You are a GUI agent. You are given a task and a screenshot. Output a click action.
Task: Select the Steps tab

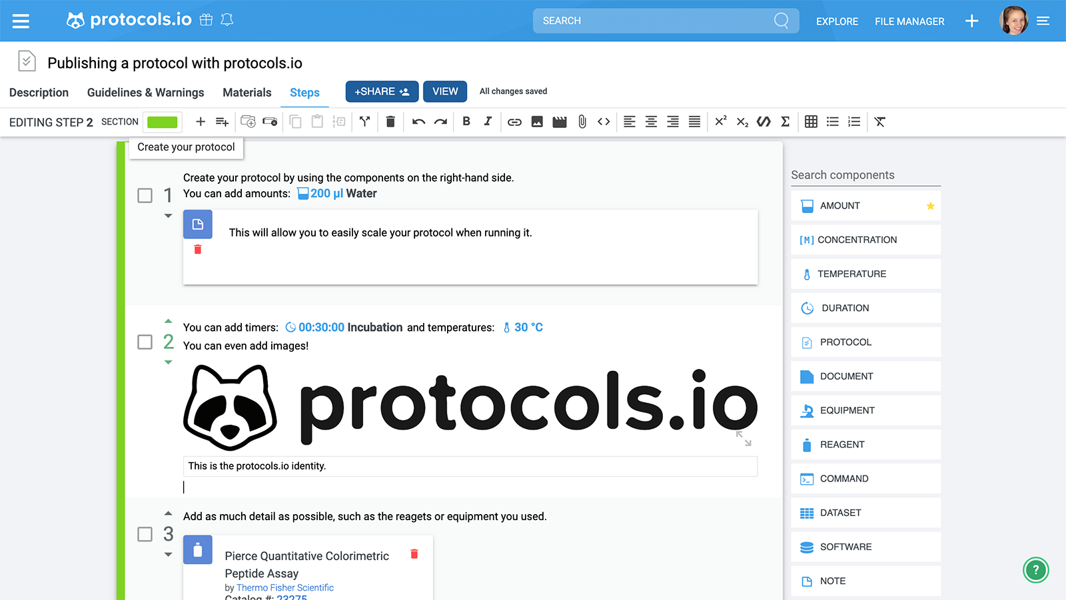click(304, 93)
